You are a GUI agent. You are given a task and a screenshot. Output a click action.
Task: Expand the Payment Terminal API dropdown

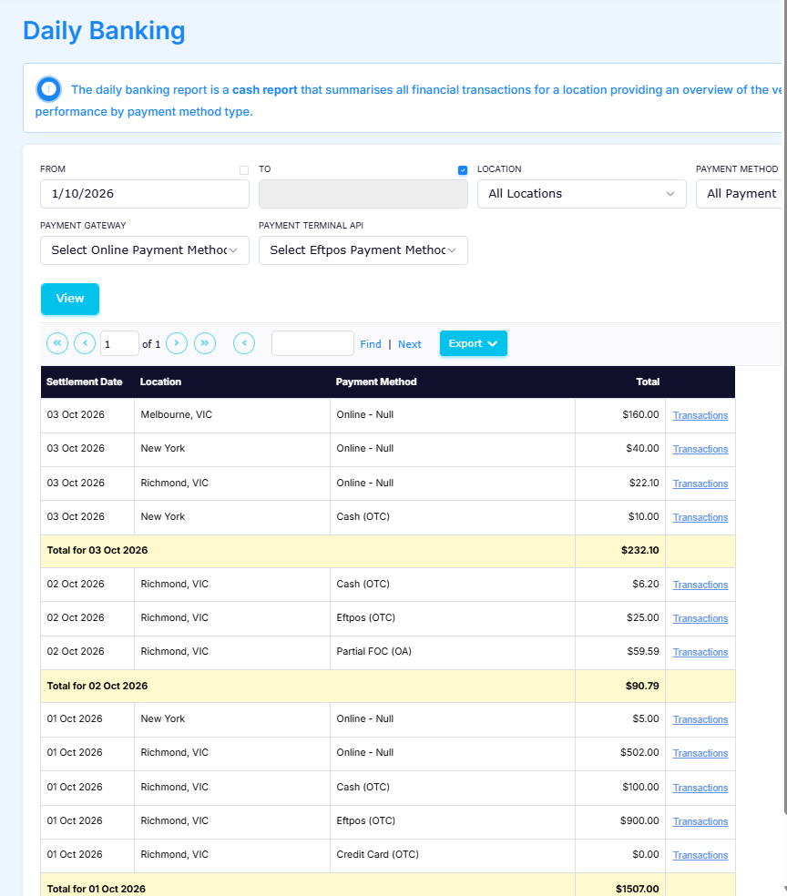point(363,250)
